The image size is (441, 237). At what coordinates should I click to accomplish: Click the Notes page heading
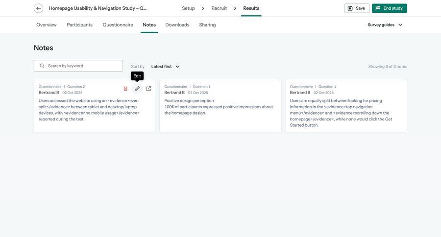(43, 48)
